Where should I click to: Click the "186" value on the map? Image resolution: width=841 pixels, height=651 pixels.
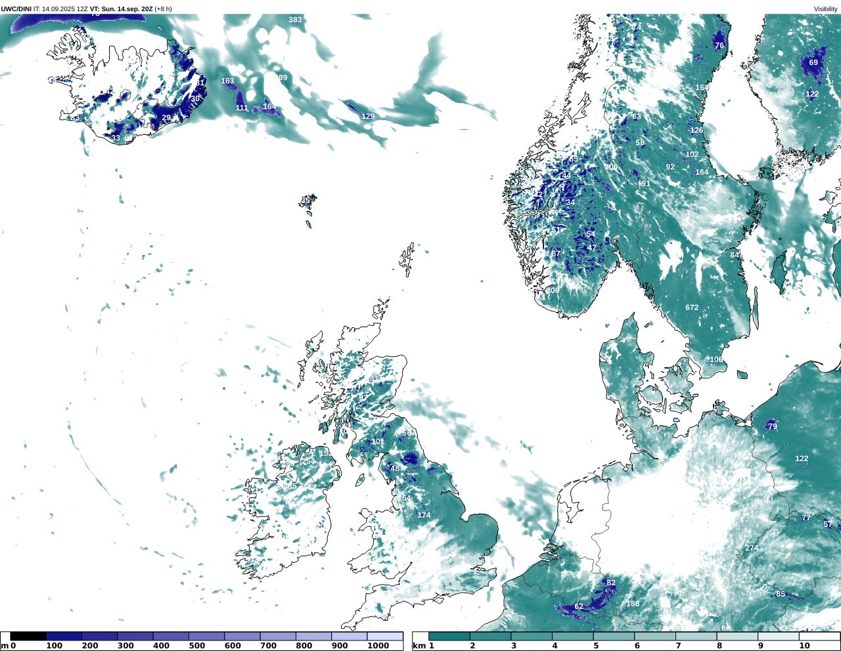pyautogui.click(x=633, y=604)
